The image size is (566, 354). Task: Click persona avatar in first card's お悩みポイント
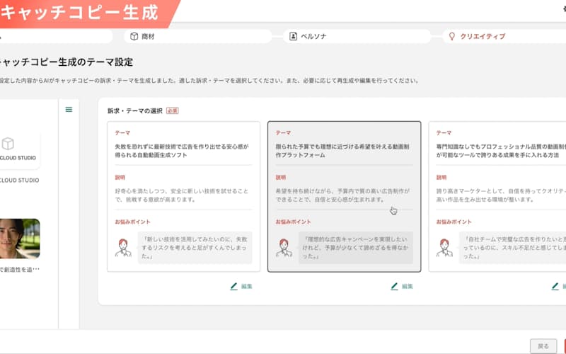123,248
